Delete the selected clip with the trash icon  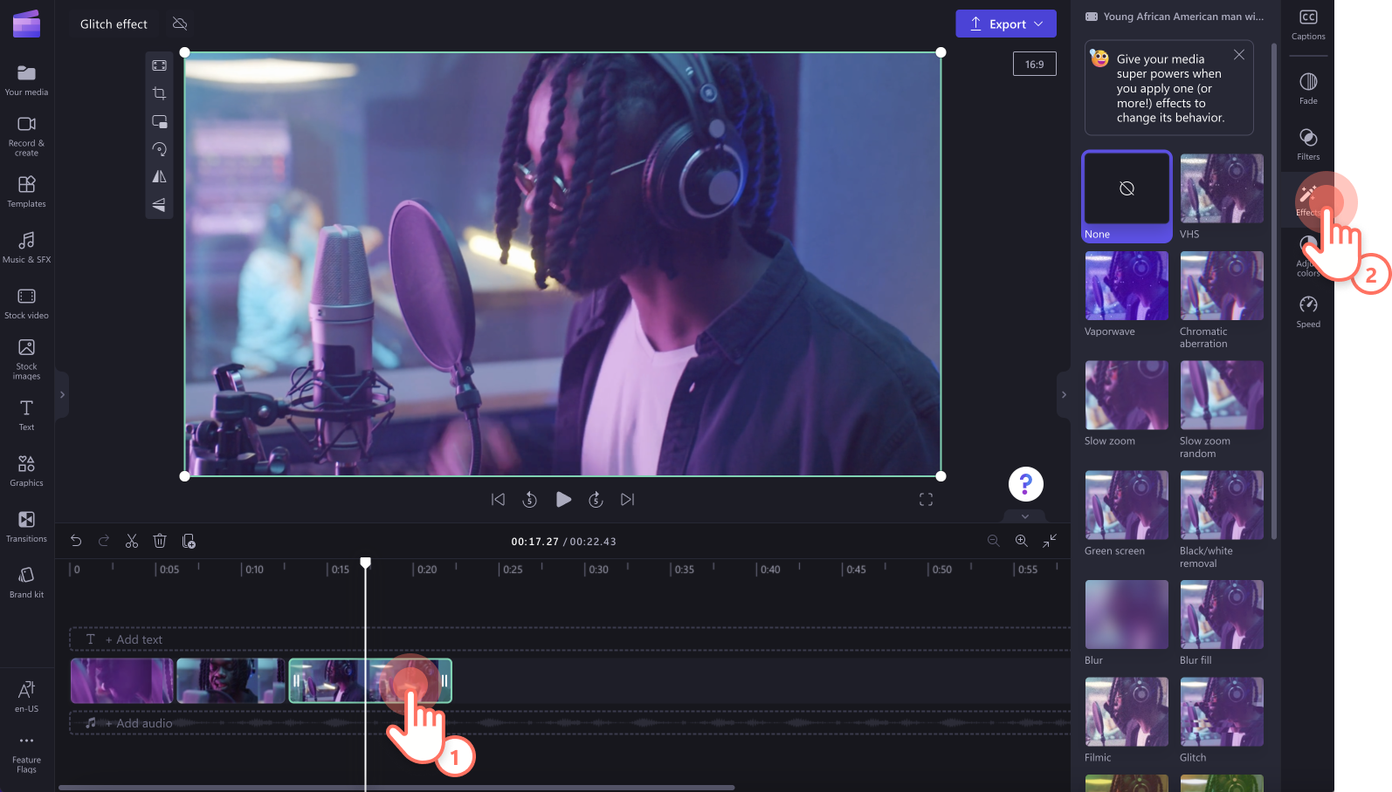[160, 541]
